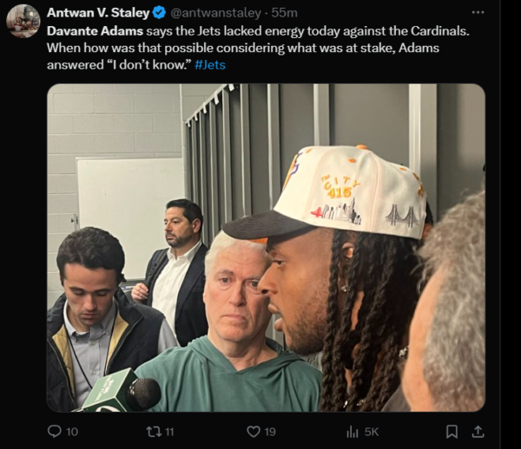The width and height of the screenshot is (521, 449).
Task: Click the 5K views count
Action: point(372,432)
